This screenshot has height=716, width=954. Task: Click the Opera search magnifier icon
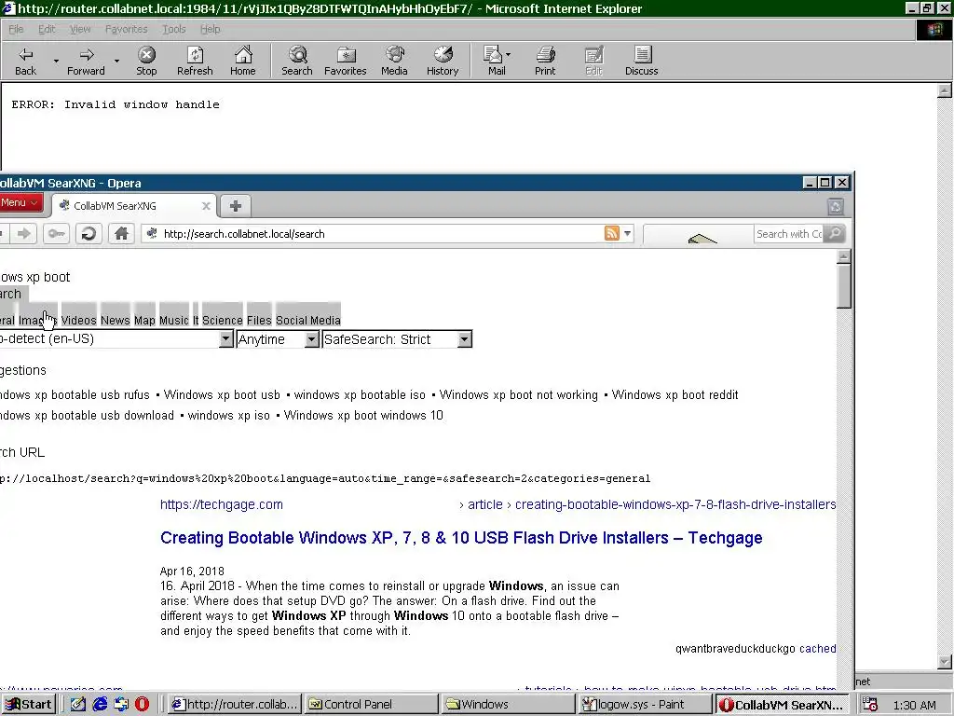835,233
